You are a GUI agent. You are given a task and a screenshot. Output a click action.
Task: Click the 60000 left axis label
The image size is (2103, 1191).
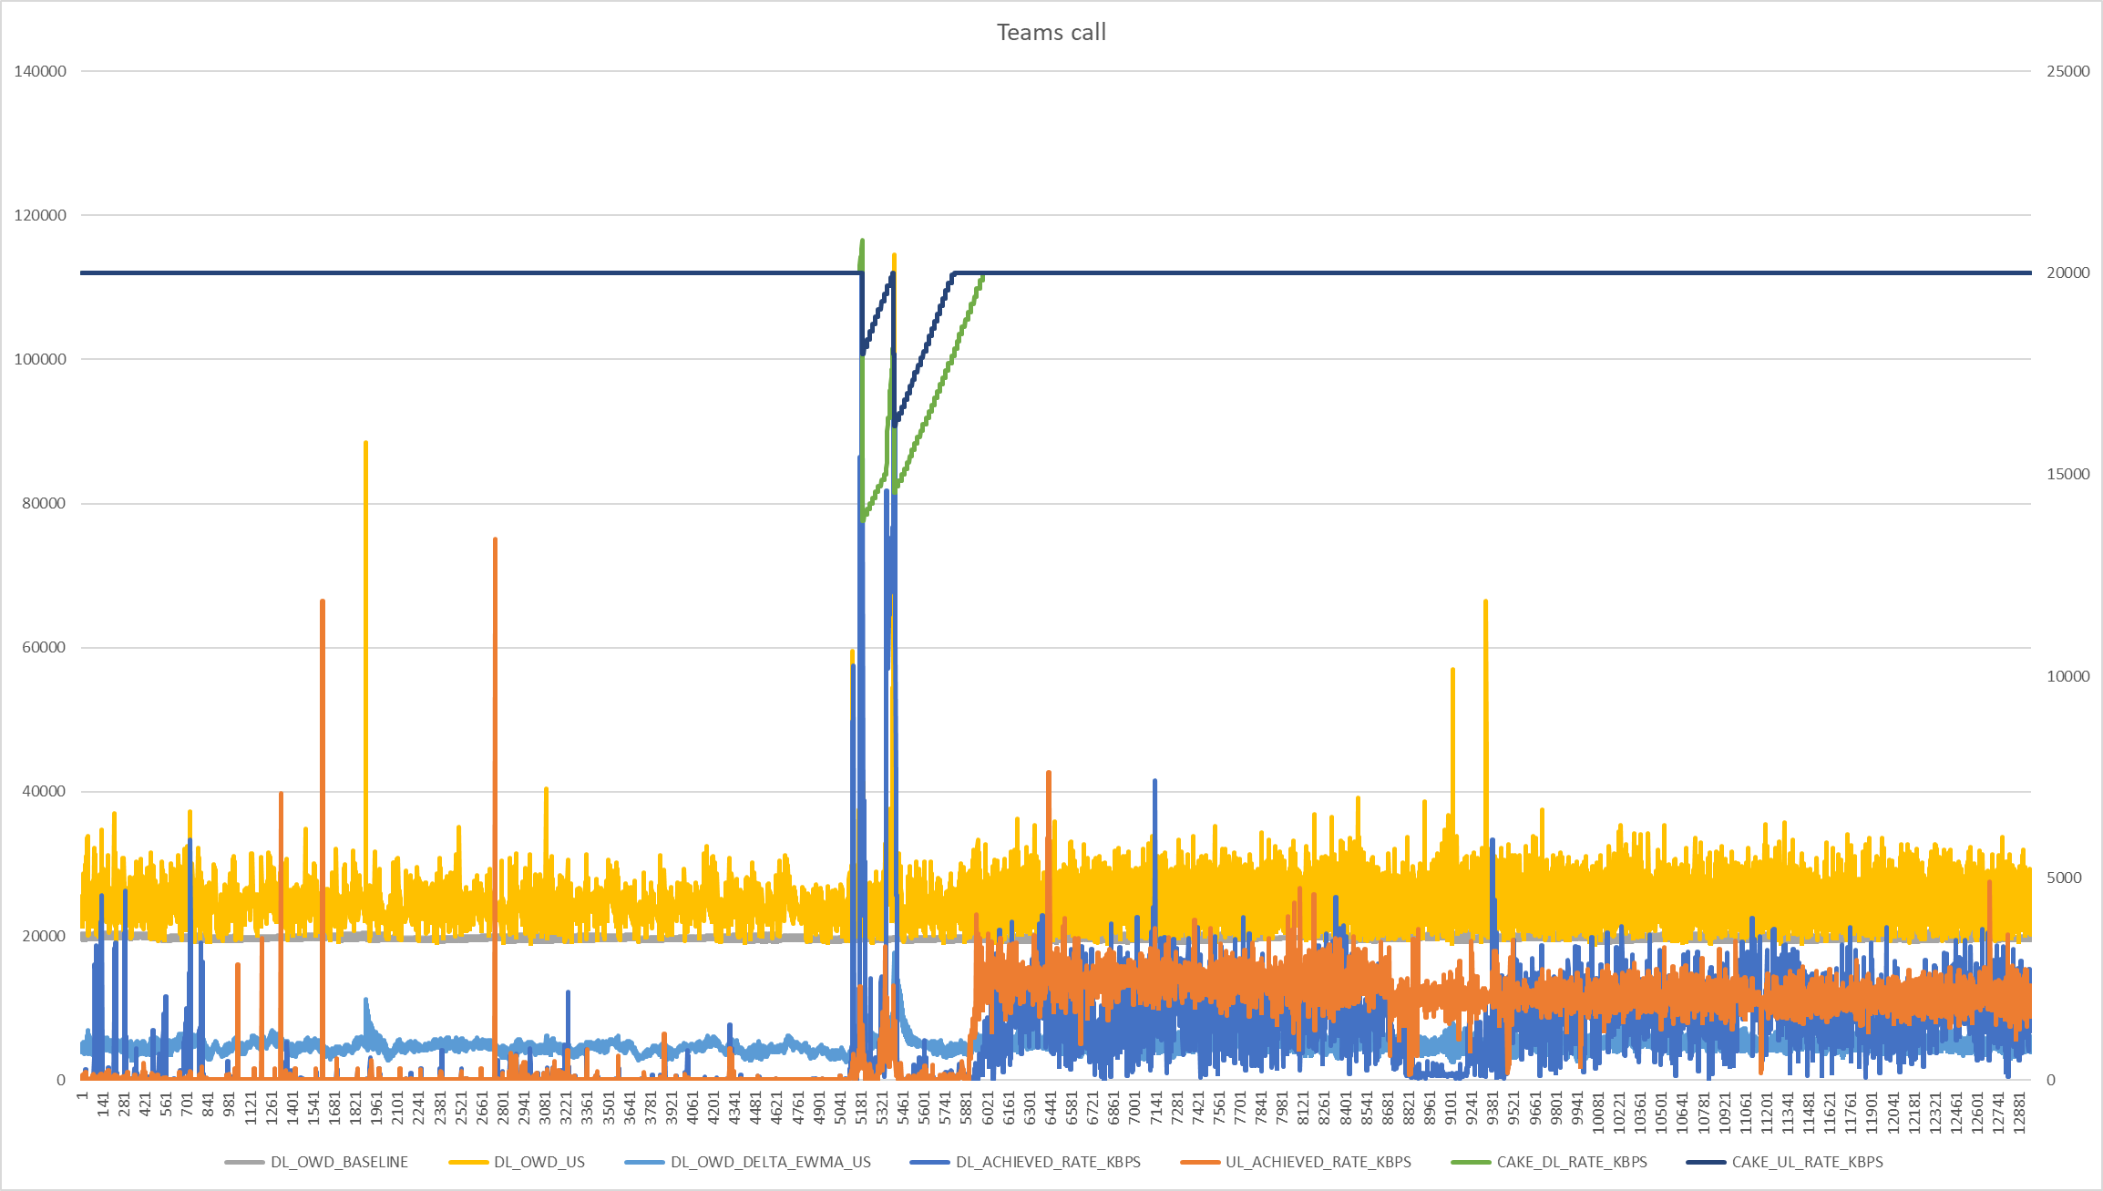point(44,647)
